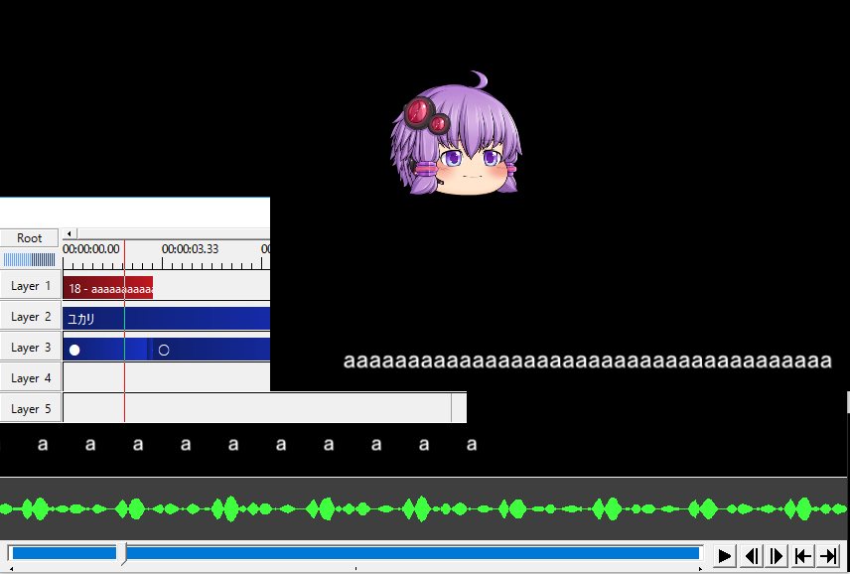Viewport: 850px width, 574px height.
Task: Select the red "18 - aaaaaaaaaa" audio clip
Action: pyautogui.click(x=107, y=288)
